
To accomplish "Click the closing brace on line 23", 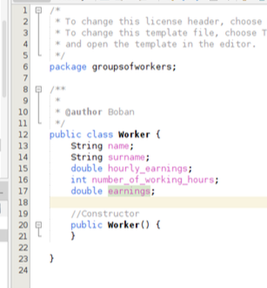I will point(52,259).
